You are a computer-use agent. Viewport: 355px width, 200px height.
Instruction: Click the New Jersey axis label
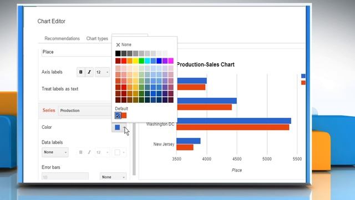pyautogui.click(x=164, y=144)
